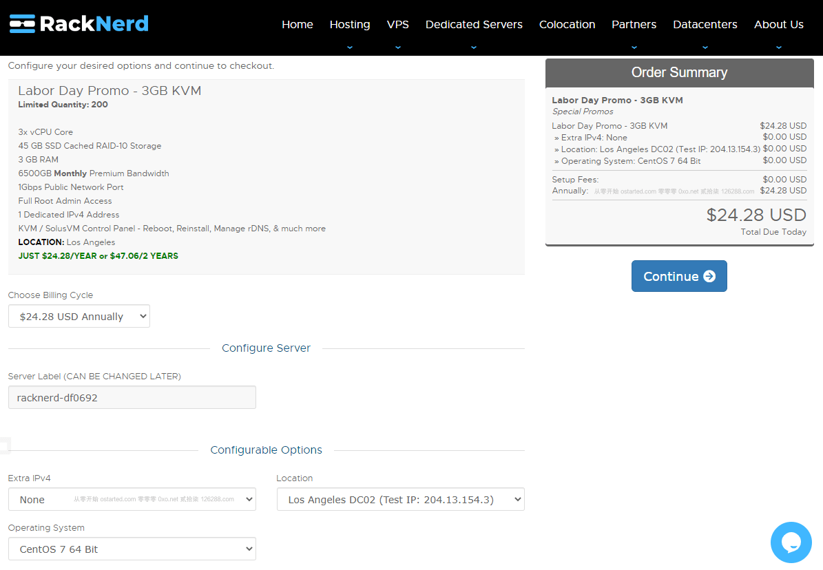Image resolution: width=823 pixels, height=570 pixels.
Task: Select the 'Operating System: CentOS 7 64 Bit' summary line
Action: (x=627, y=160)
